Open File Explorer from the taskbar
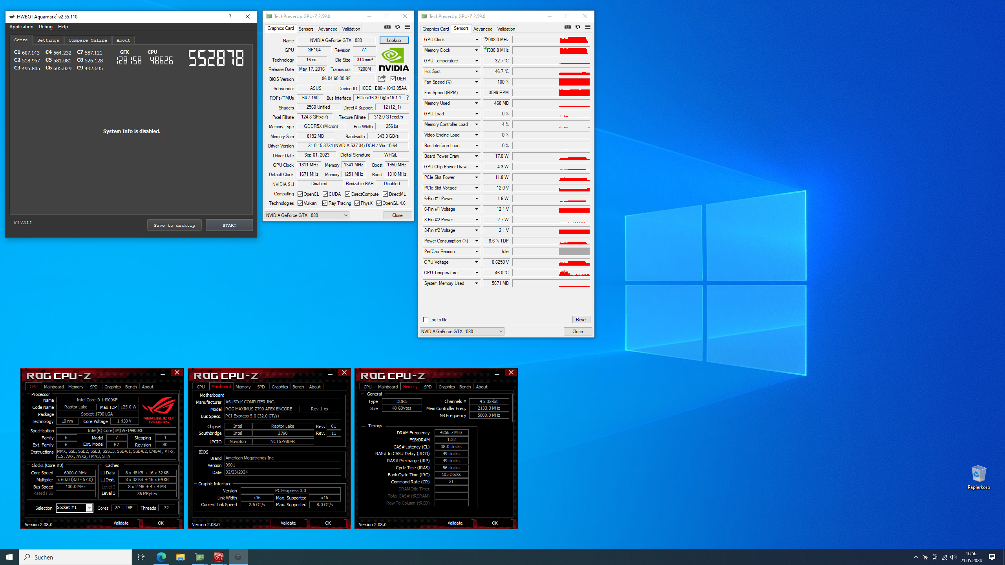This screenshot has width=1005, height=565. pyautogui.click(x=180, y=557)
